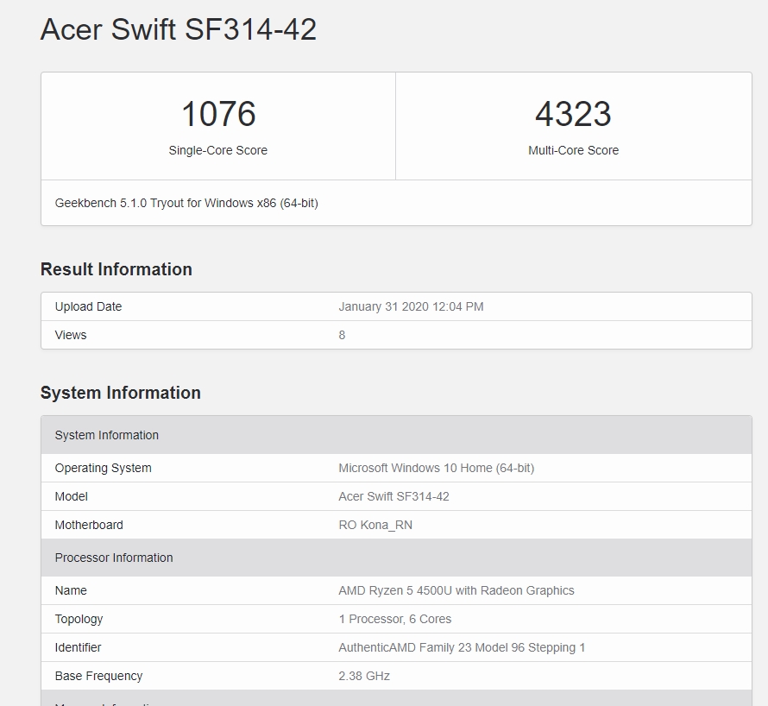This screenshot has height=706, width=768.
Task: Select the AMD Ryzen 5 4500U processor name
Action: 456,590
